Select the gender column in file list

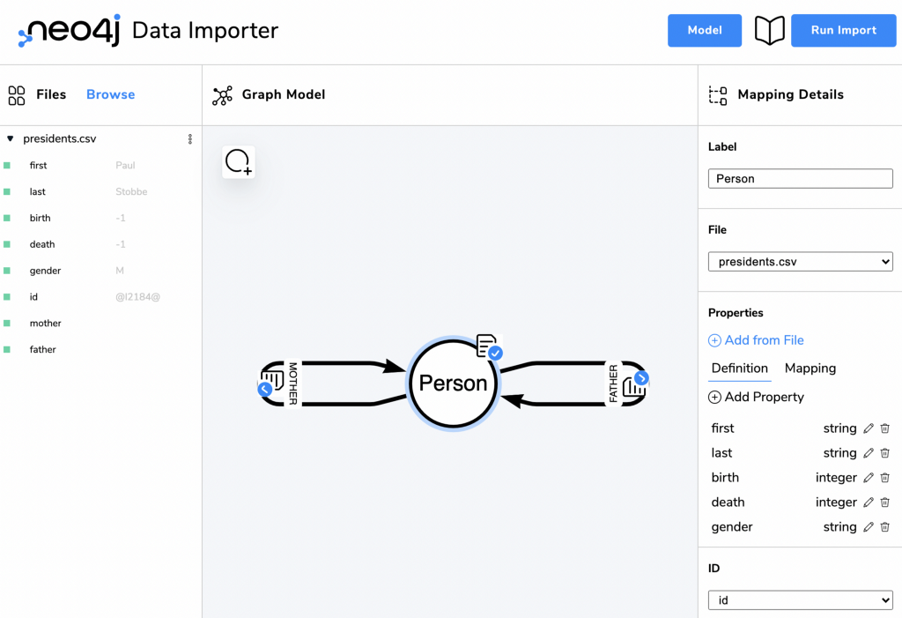(45, 271)
